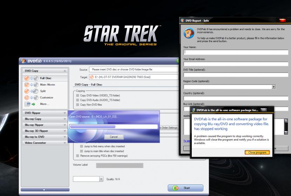Click the DVDFab monkey logo in title bar
This screenshot has width=291, height=196.
point(23,61)
